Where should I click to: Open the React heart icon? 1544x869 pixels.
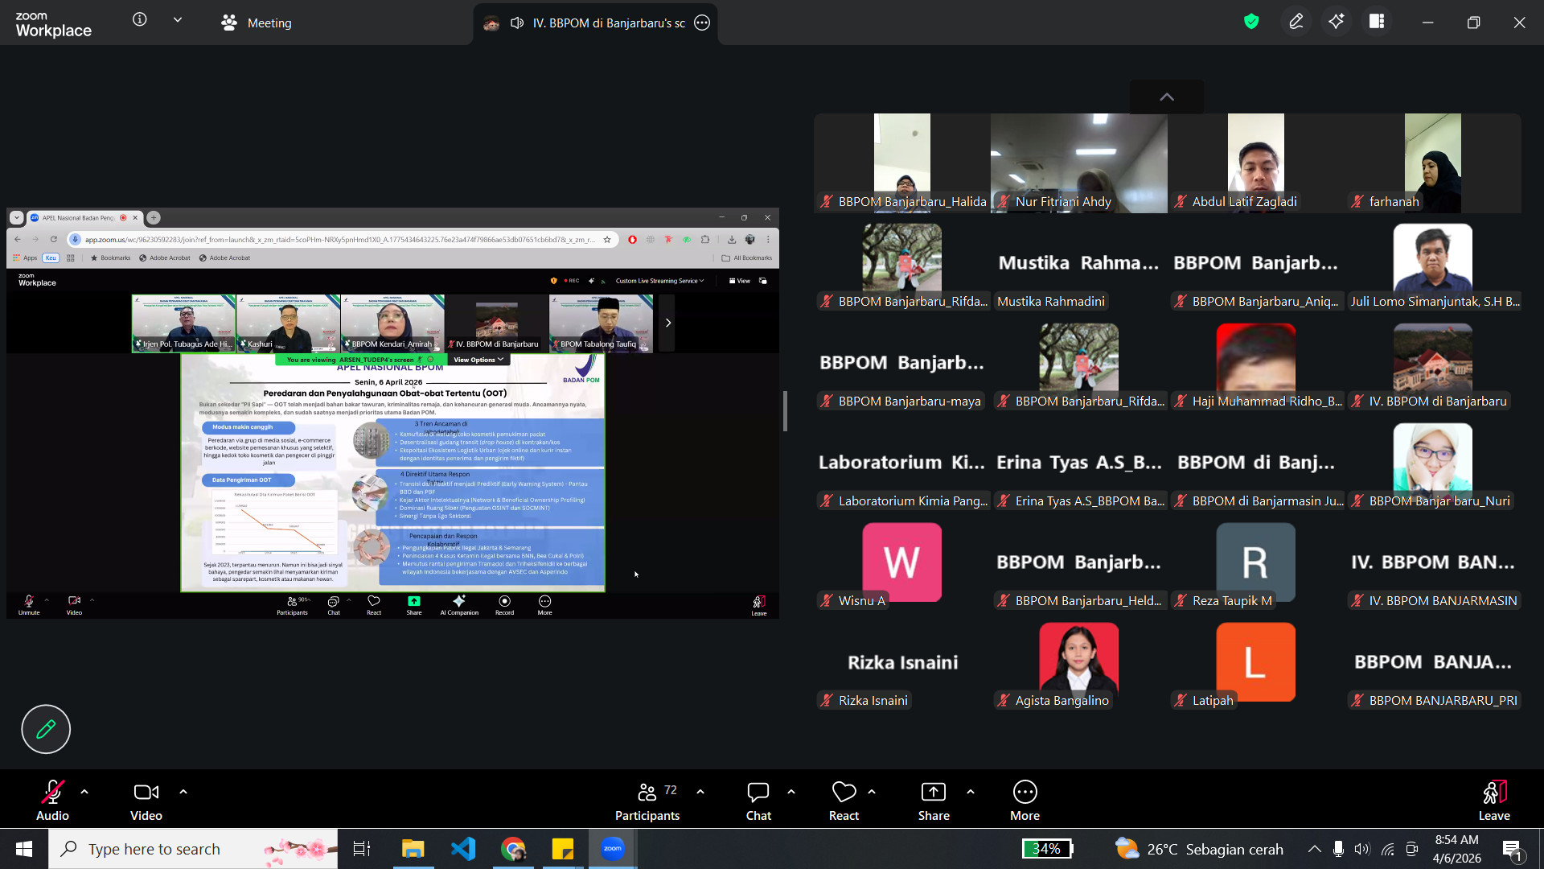click(844, 801)
